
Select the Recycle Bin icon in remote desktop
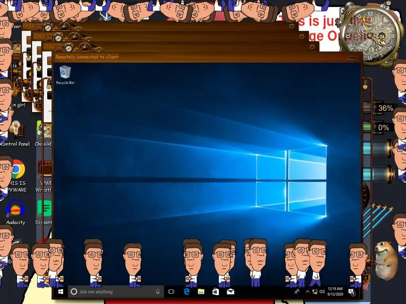pyautogui.click(x=65, y=75)
